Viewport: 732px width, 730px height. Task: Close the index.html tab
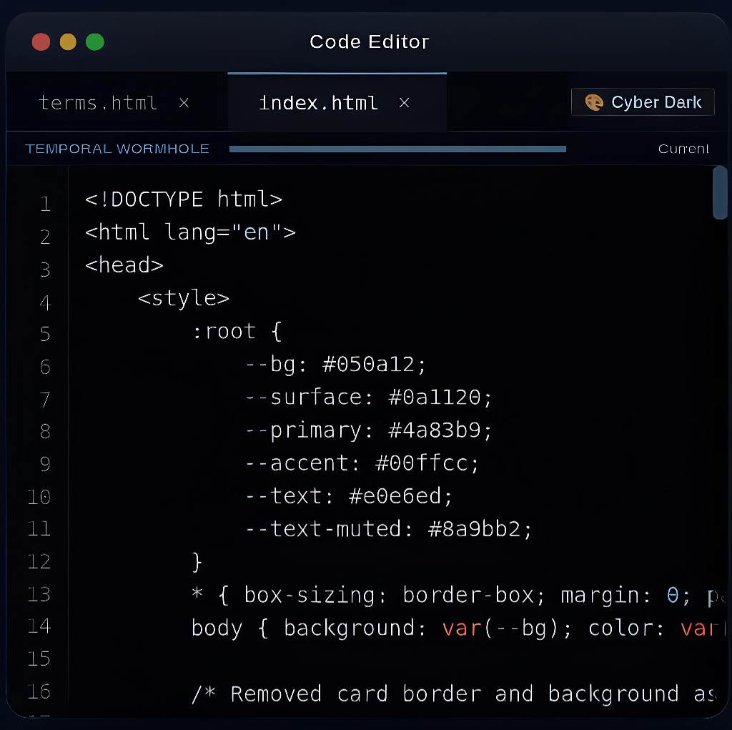(x=405, y=103)
